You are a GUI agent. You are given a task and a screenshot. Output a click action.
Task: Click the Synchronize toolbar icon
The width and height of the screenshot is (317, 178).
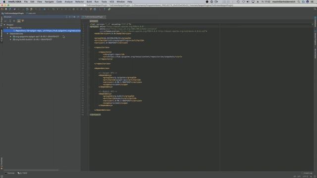coord(10,9)
